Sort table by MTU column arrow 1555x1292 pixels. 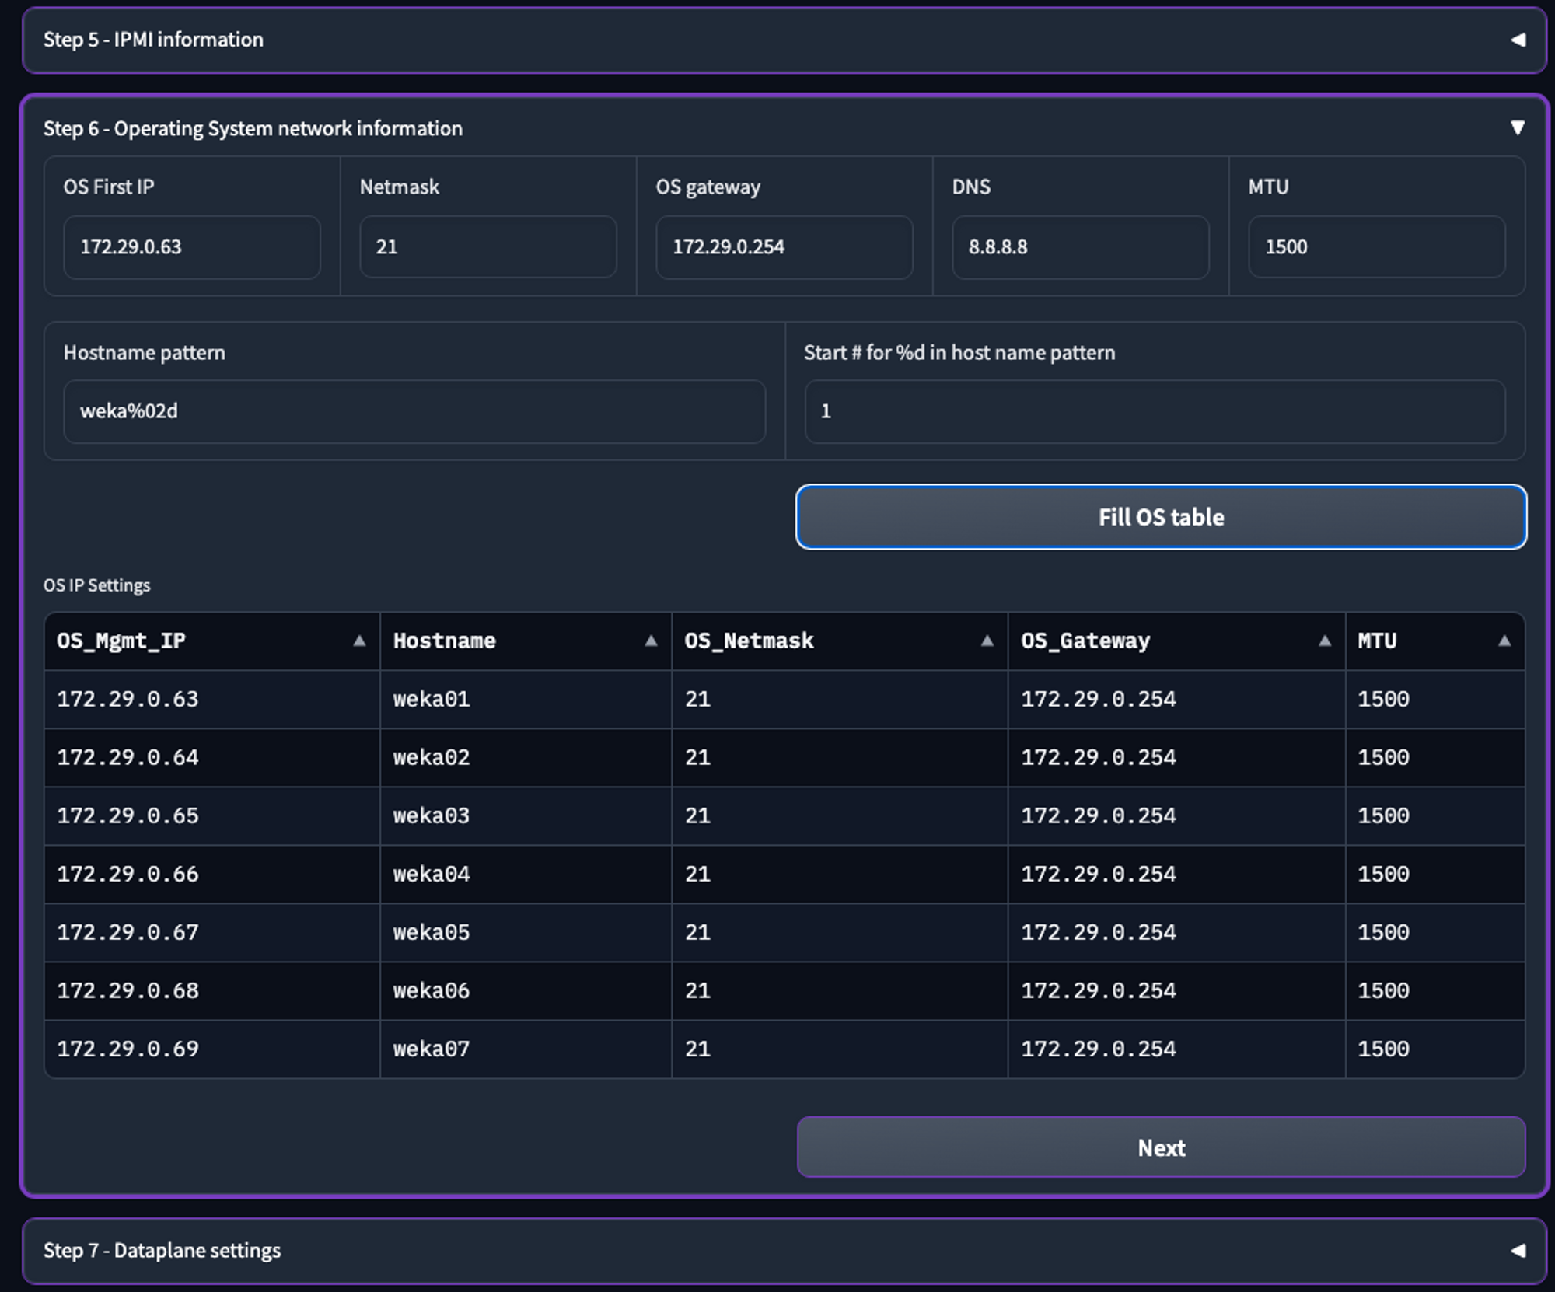[1504, 641]
